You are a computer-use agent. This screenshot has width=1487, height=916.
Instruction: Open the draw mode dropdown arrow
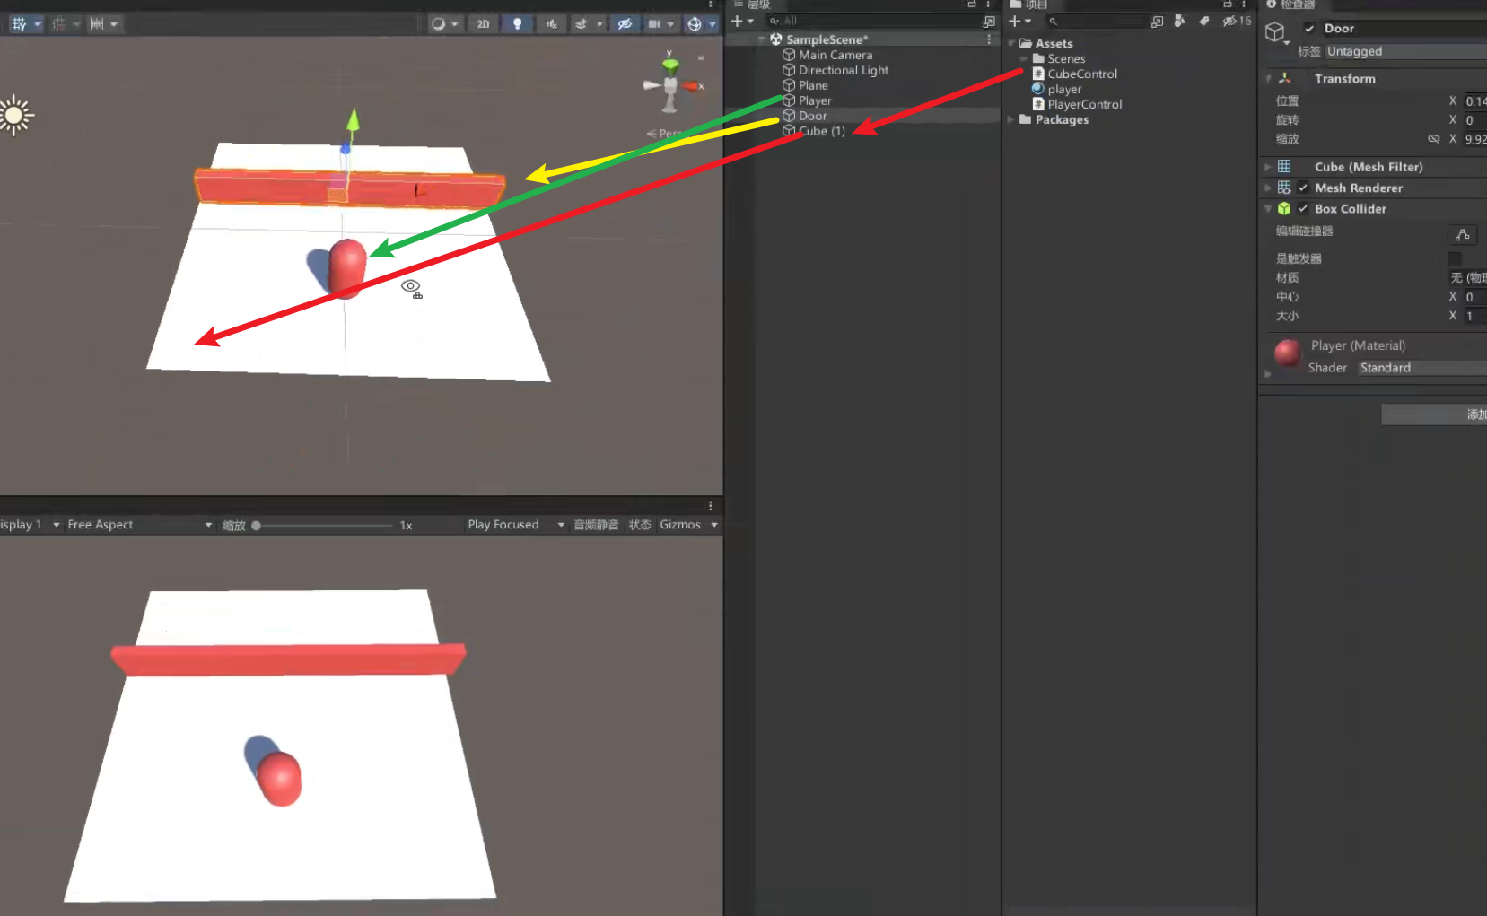(x=455, y=24)
